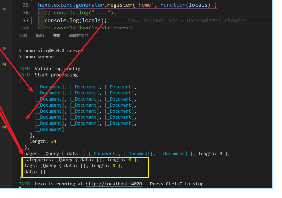Click the 'tags: _Query' output line
Screen dimensions: 282x198
pyautogui.click(x=73, y=166)
